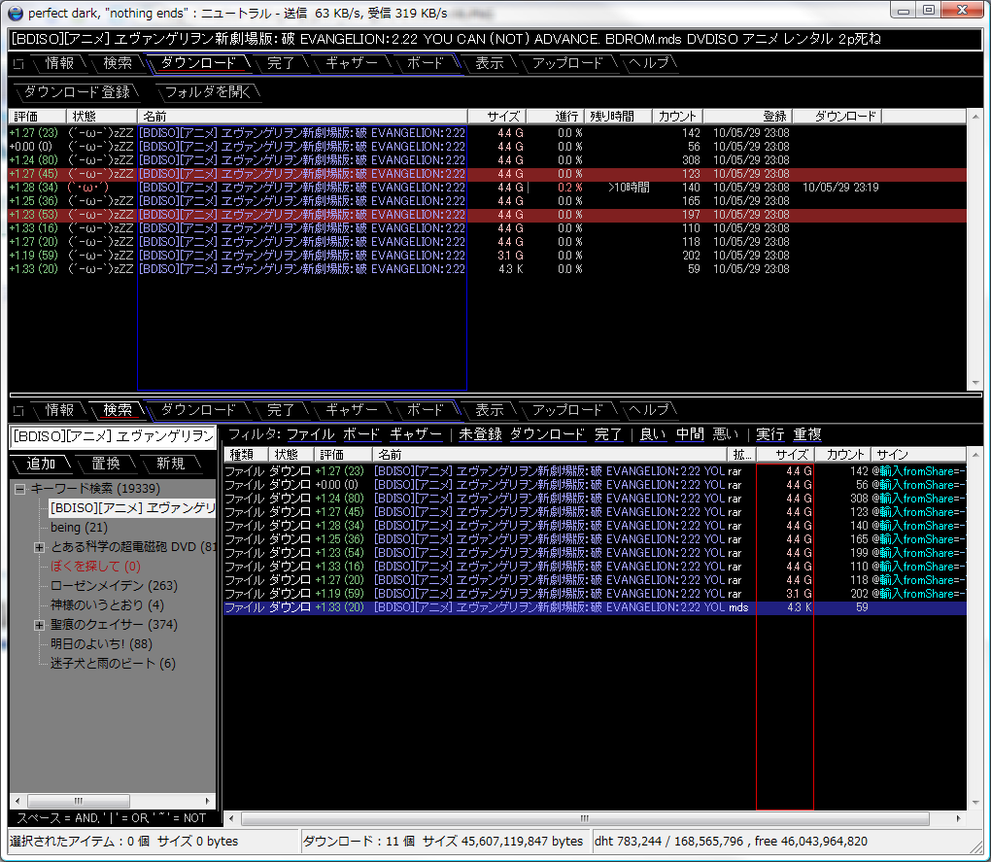The height and width of the screenshot is (862, 991).
Task: Select the download row rated +0.00 (0)
Action: pos(488,147)
